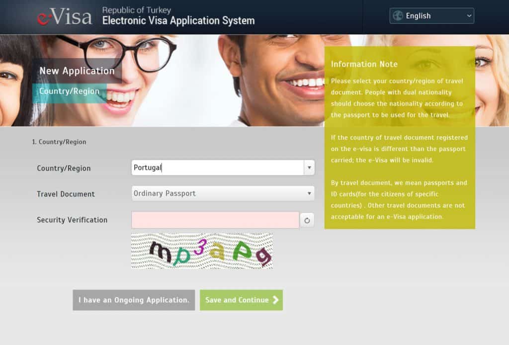The image size is (509, 345).
Task: Click the Electronic Visa Application System title
Action: coord(178,21)
